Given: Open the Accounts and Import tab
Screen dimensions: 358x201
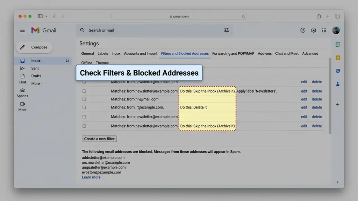Looking at the screenshot, I should (141, 53).
